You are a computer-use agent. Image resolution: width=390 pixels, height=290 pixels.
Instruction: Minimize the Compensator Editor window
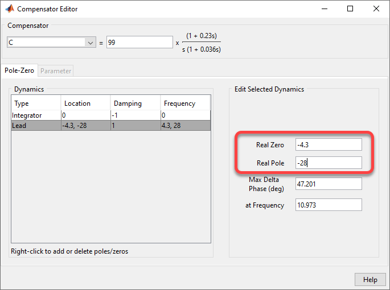pos(324,9)
